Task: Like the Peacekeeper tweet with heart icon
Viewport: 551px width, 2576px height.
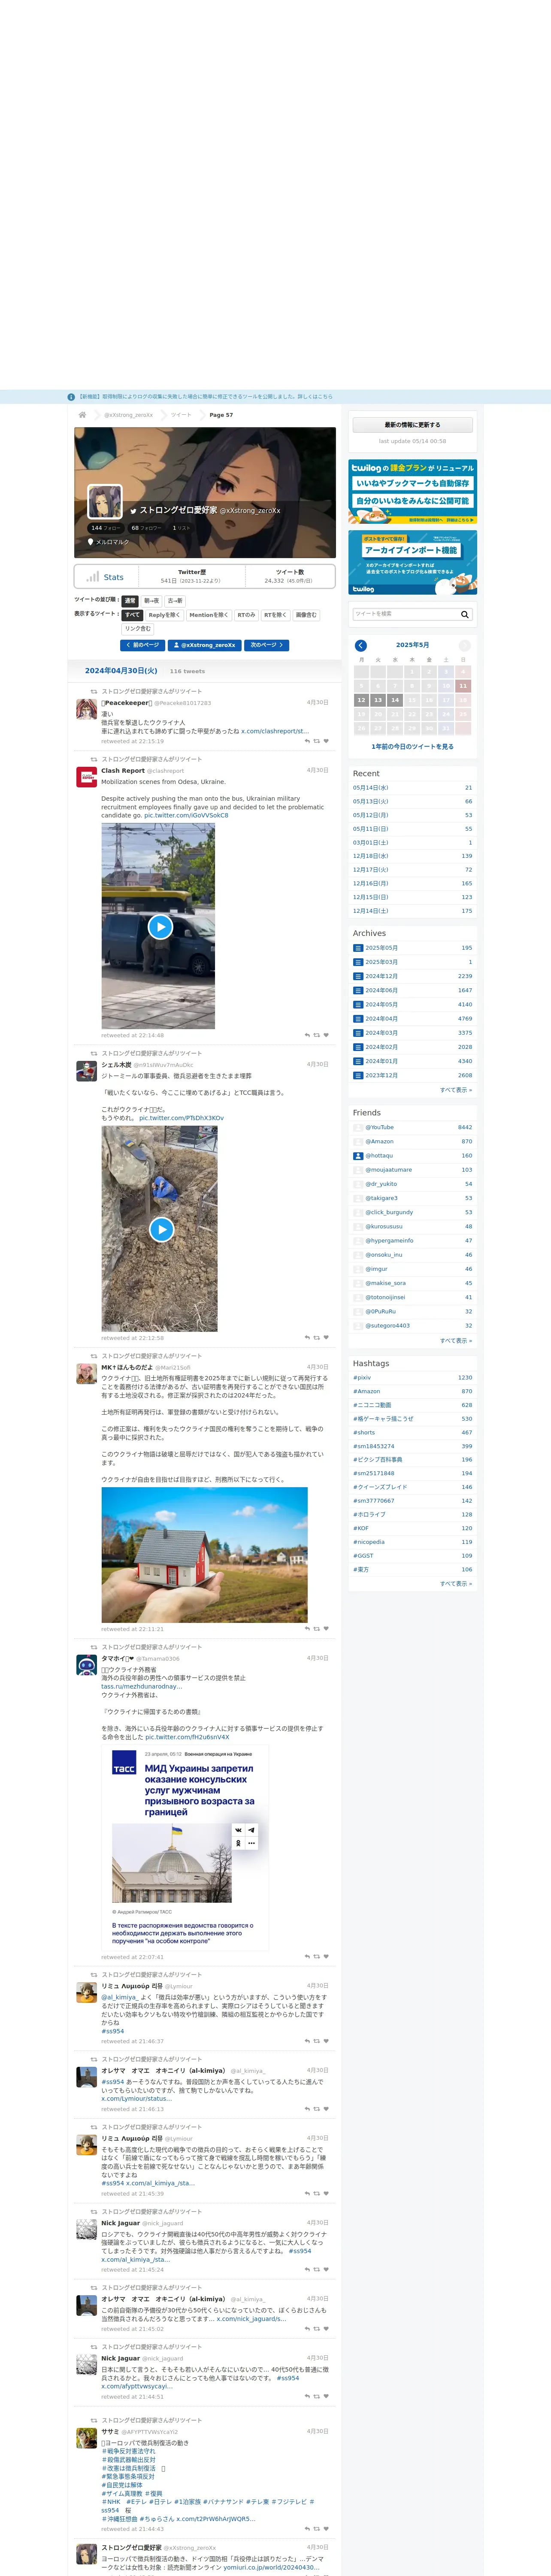Action: (326, 741)
